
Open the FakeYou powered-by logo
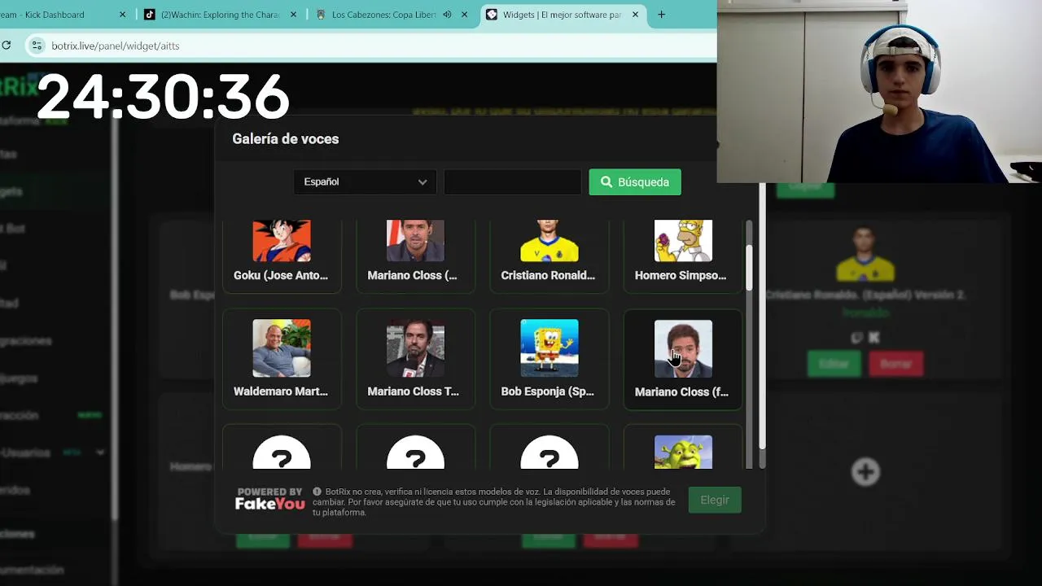point(269,499)
